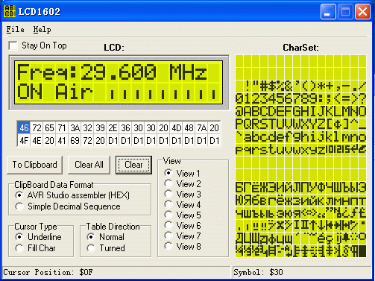Screen dimensions: 375x281
Task: Click the Symbol: $30 status bar text
Action: click(x=258, y=272)
